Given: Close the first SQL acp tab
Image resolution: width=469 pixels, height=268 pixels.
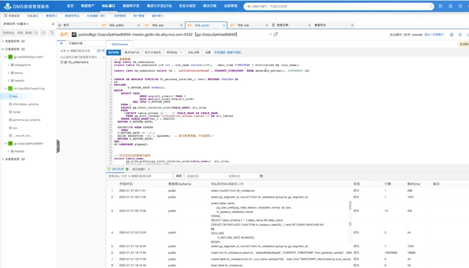Looking at the screenshot, I should [181, 25].
